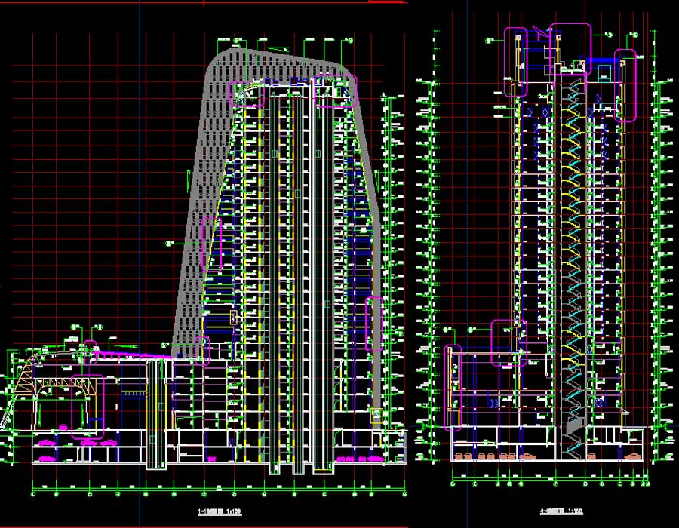Select the magenta callout at right section's top-right corner

(626, 84)
